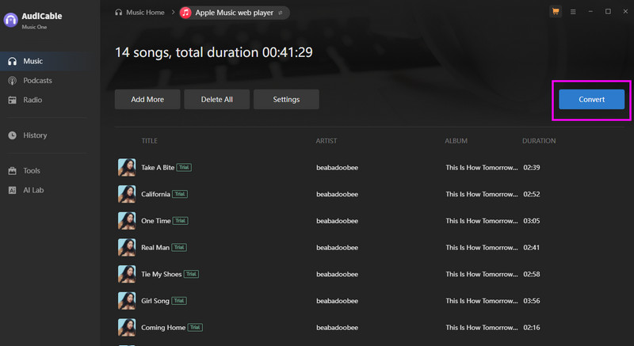
Task: Open the Settings button above song list
Action: [x=286, y=99]
